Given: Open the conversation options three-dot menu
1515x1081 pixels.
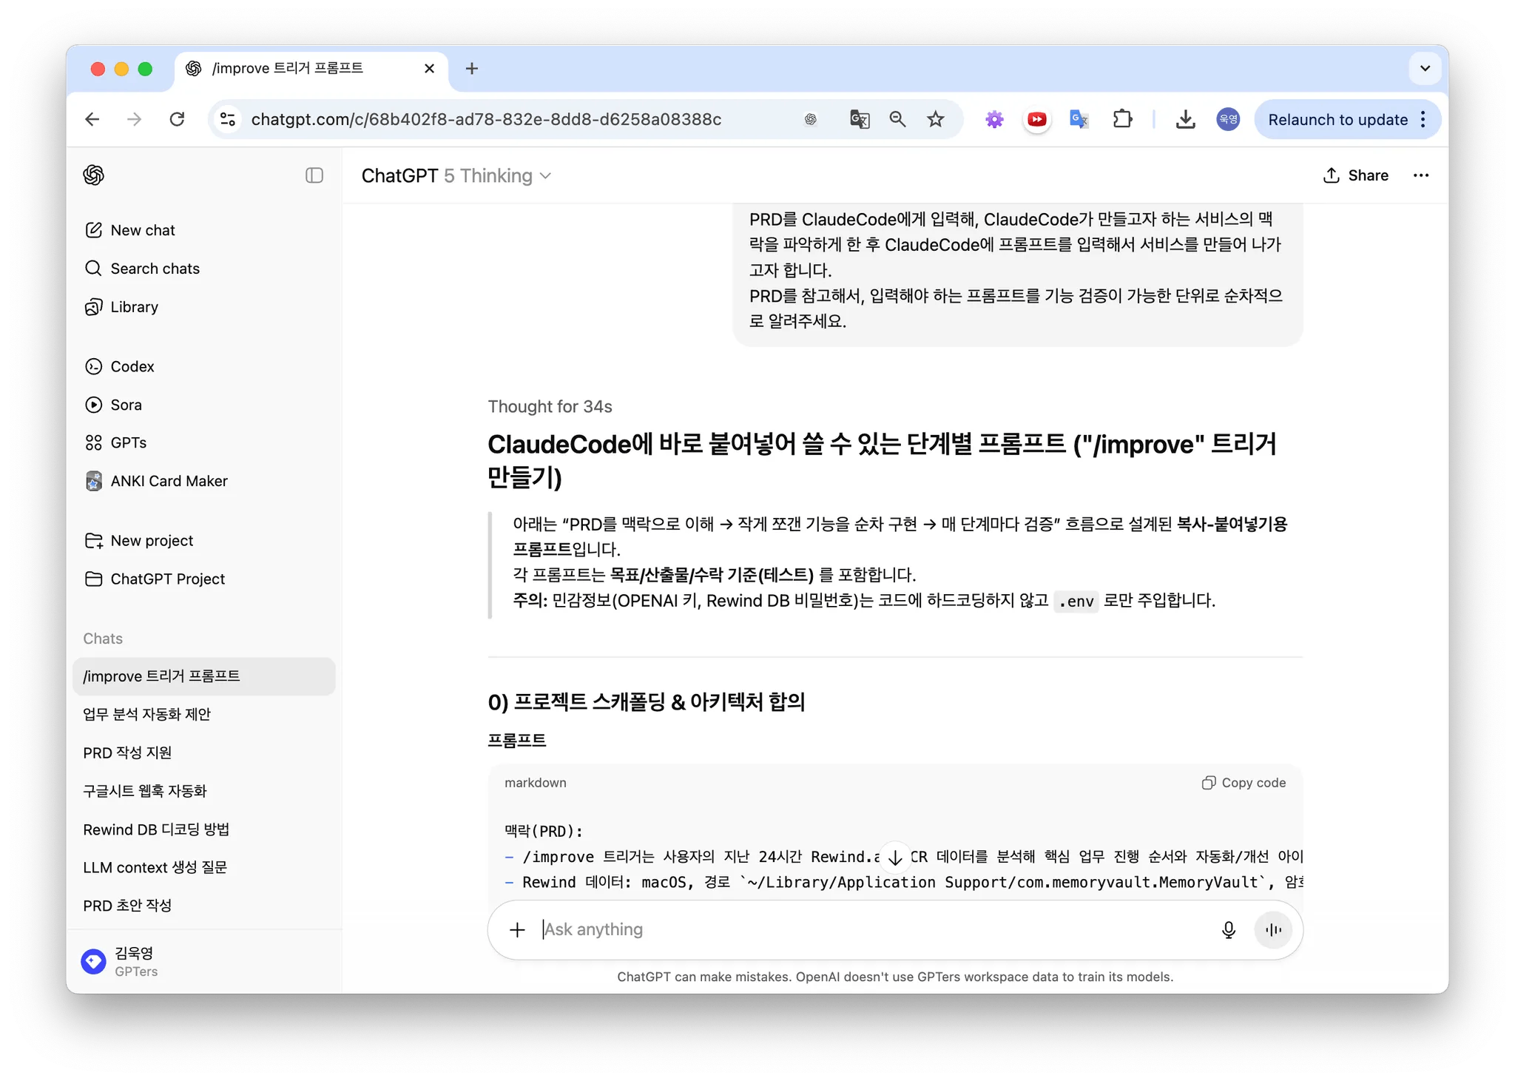Looking at the screenshot, I should click(x=1421, y=175).
